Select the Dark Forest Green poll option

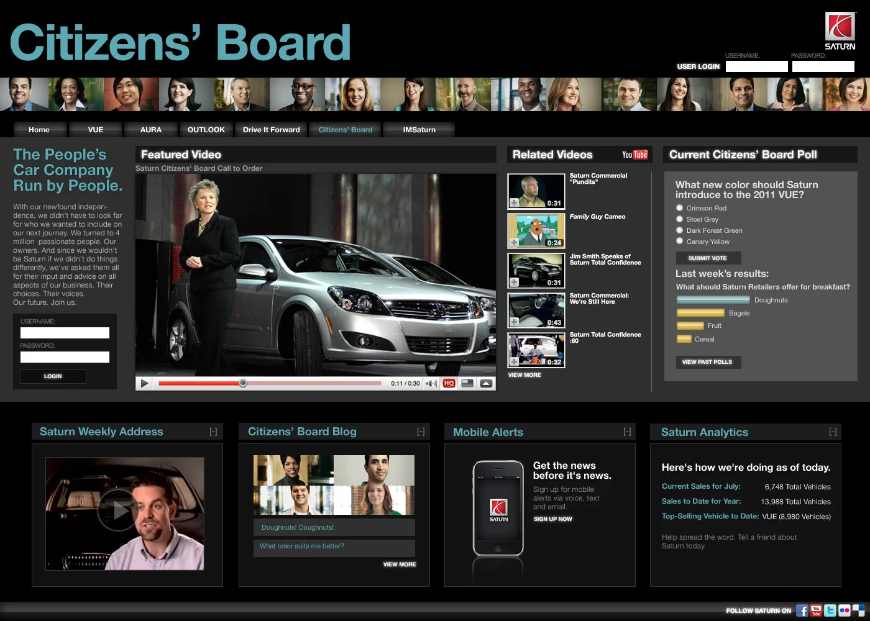tap(680, 230)
